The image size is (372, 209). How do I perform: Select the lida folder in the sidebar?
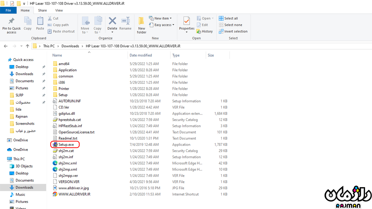(x=18, y=109)
